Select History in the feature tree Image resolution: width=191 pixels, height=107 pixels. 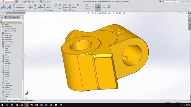6,24
